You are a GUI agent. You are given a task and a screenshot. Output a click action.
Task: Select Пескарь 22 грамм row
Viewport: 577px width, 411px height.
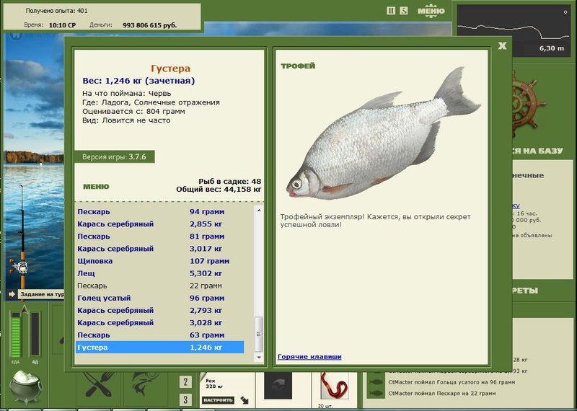point(159,286)
